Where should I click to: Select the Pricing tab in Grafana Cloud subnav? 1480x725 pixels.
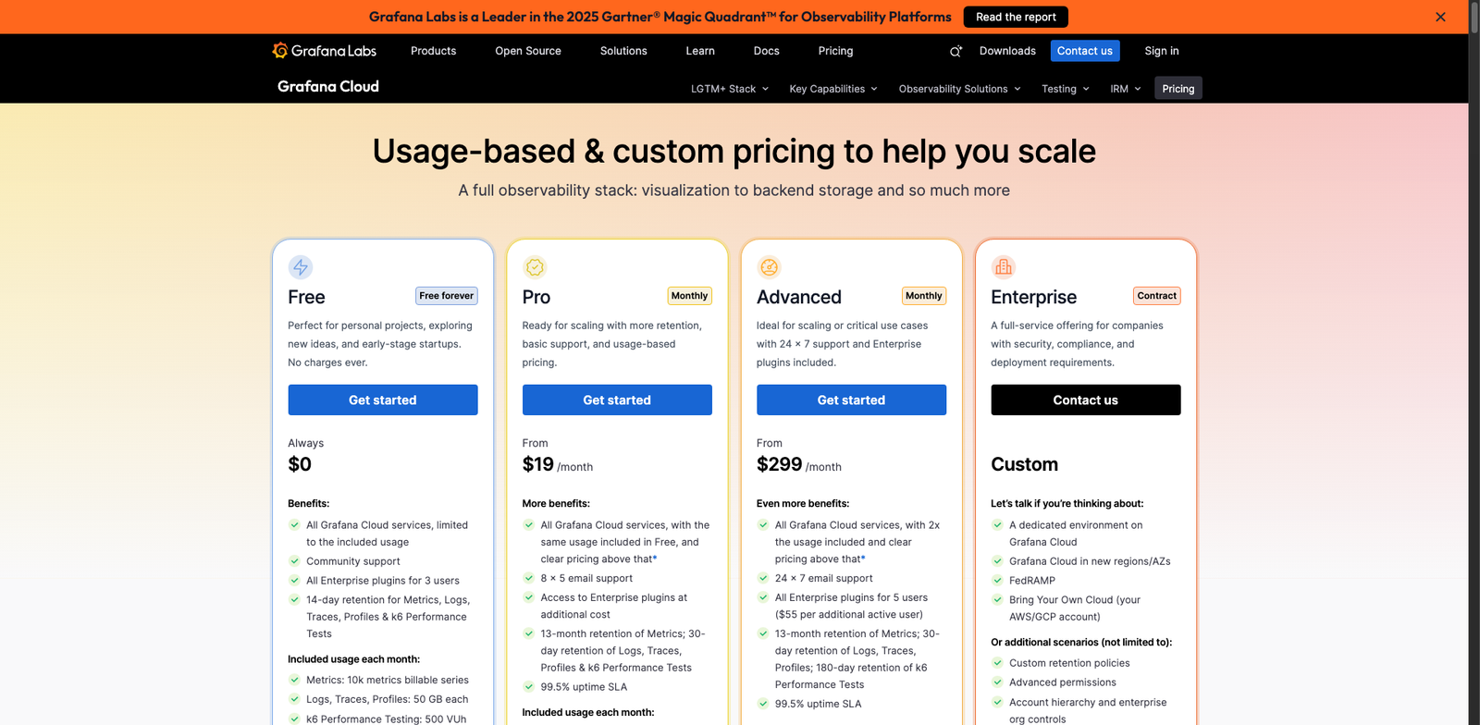point(1178,89)
